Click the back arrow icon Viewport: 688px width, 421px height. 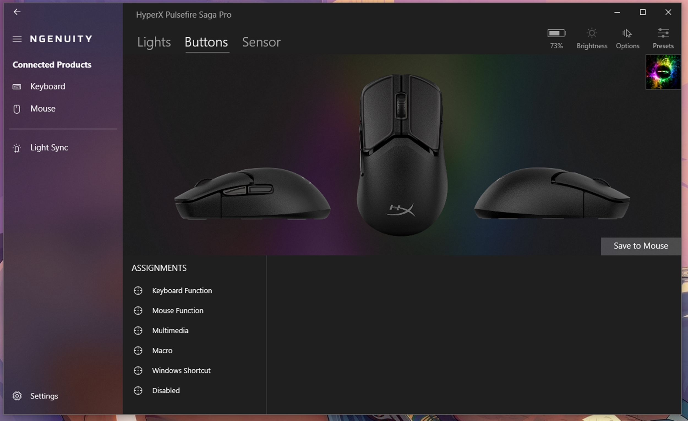point(17,12)
